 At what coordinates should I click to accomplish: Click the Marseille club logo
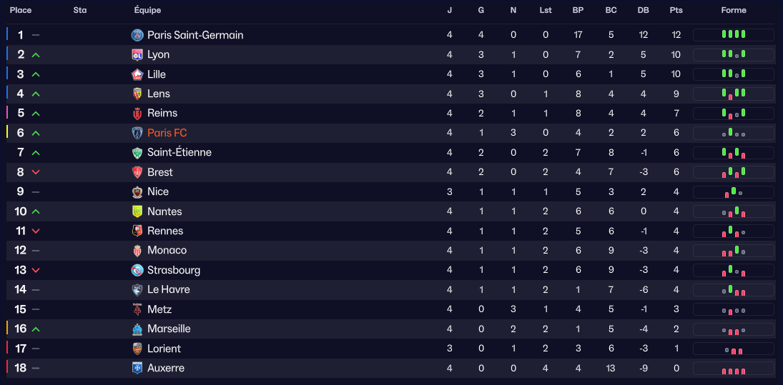click(137, 329)
